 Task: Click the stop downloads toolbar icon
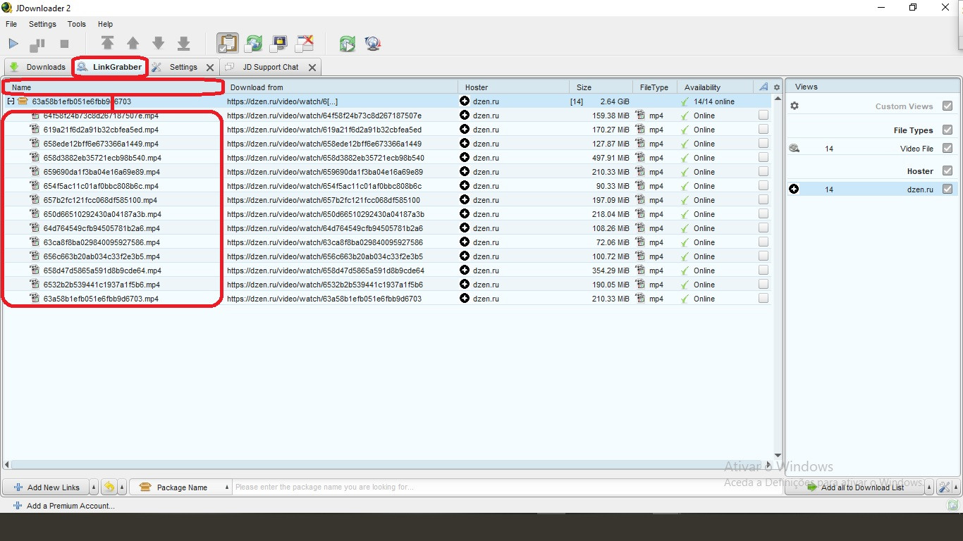pos(64,44)
